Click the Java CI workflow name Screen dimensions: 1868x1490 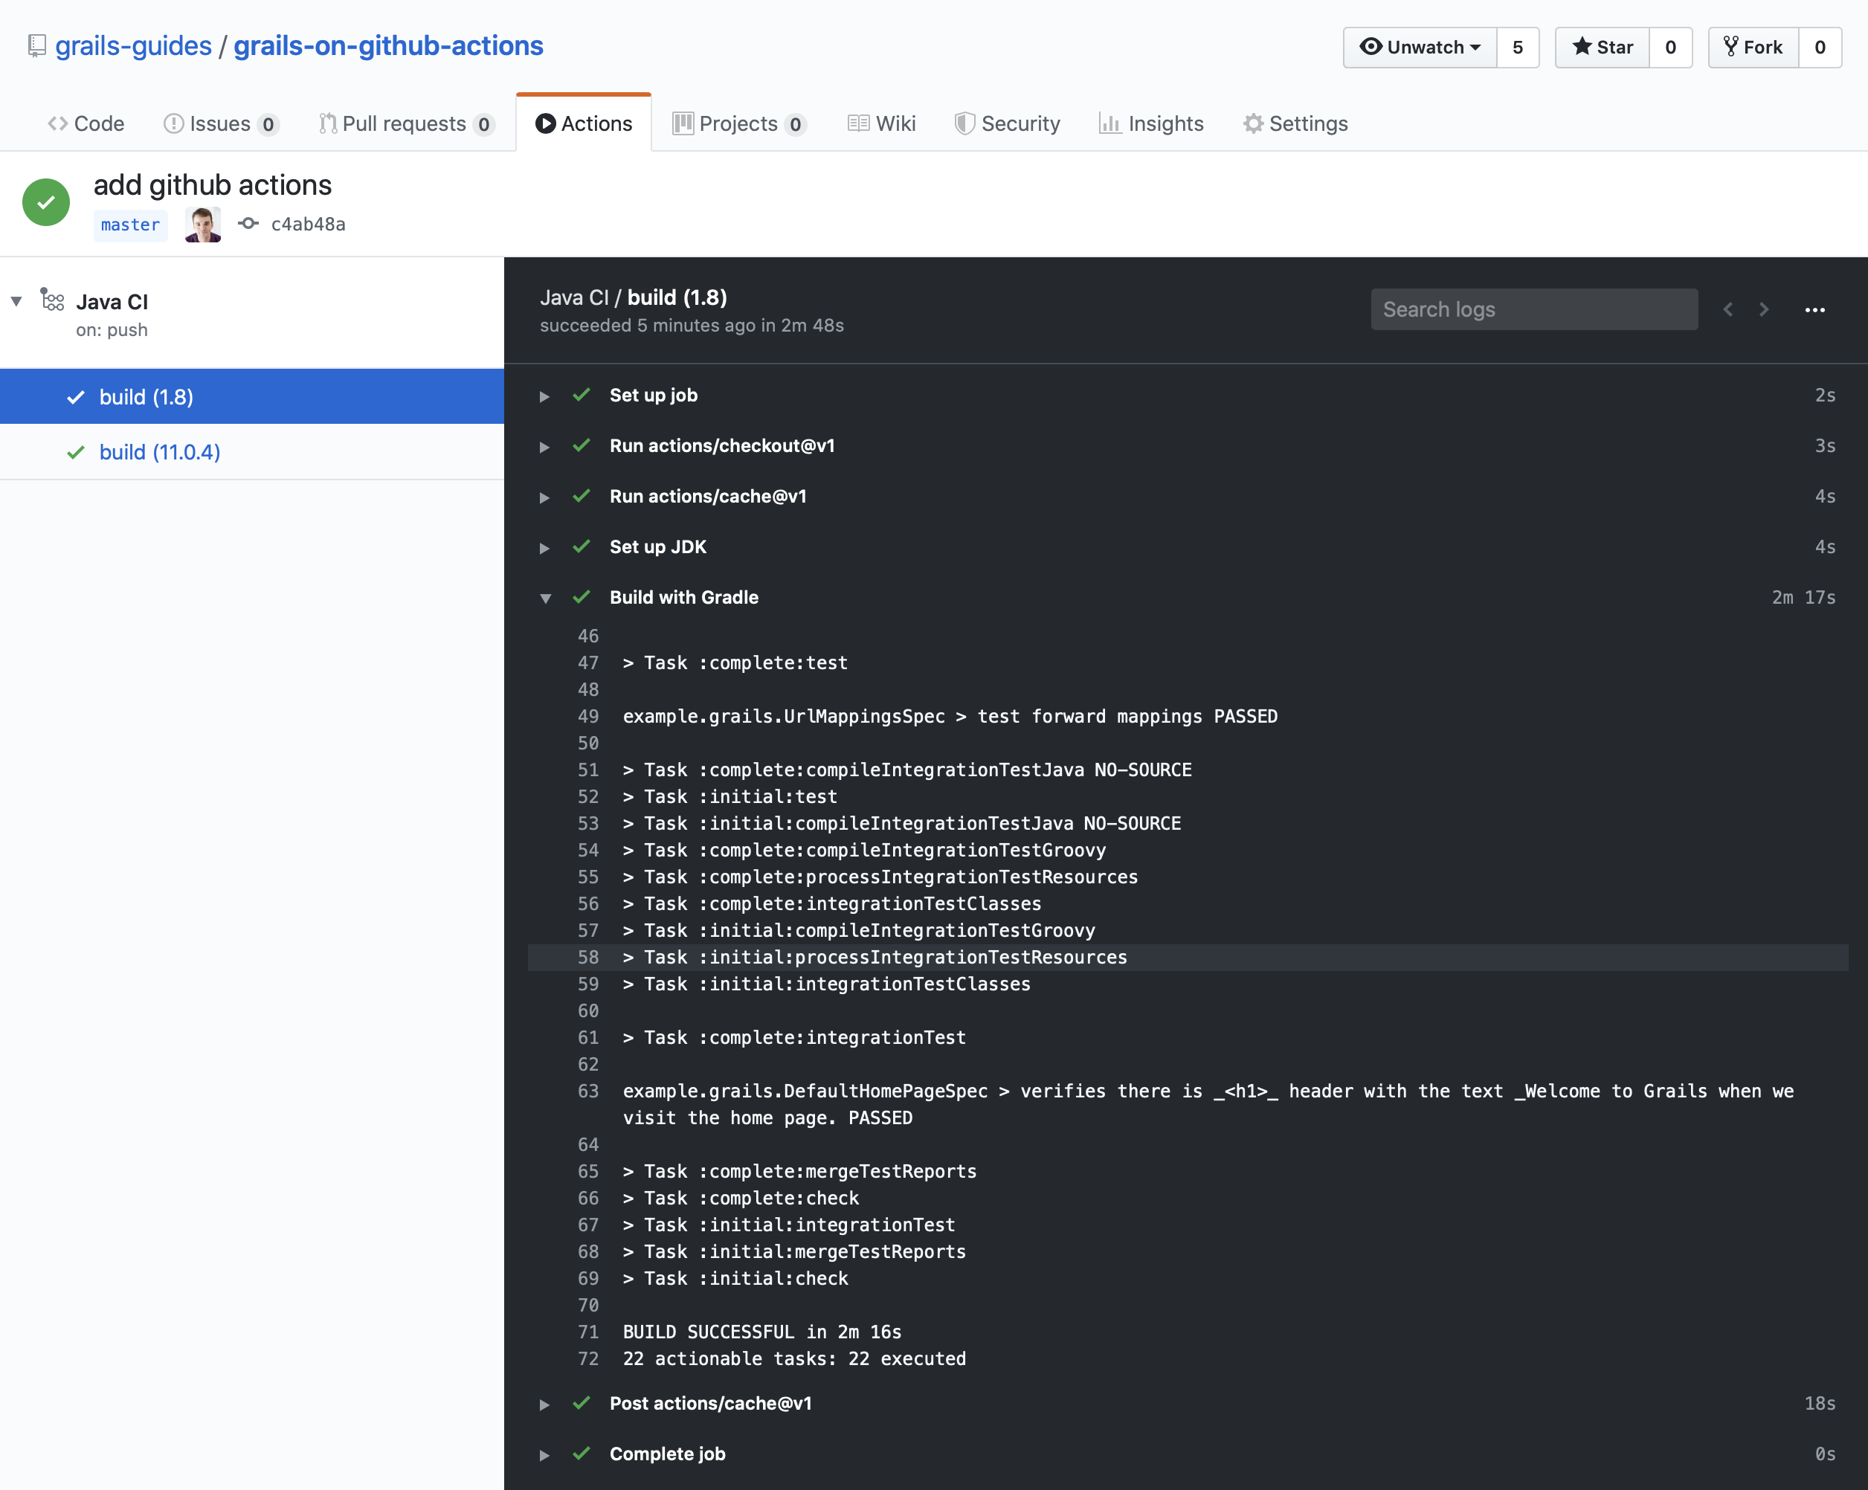click(112, 301)
